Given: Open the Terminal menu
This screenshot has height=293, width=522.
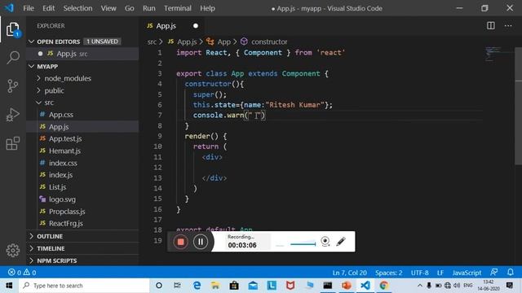Looking at the screenshot, I should point(178,8).
